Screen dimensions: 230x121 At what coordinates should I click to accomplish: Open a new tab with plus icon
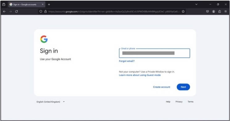[49, 5]
